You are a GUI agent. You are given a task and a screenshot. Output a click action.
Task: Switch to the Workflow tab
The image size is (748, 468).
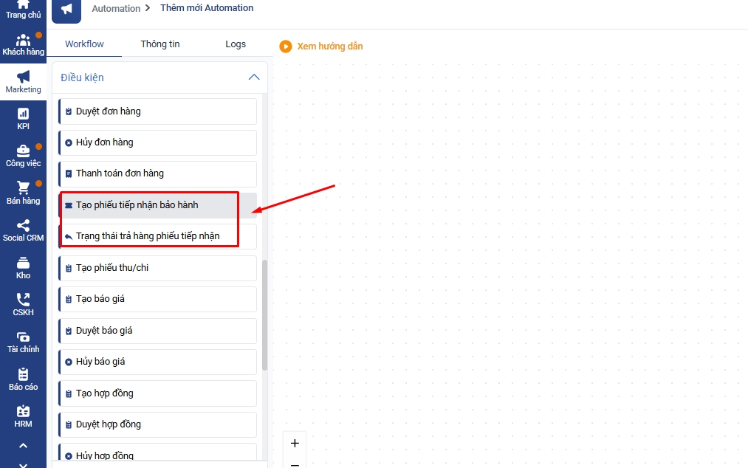[84, 44]
